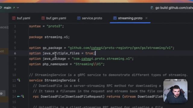Open the go build run configuration

point(174,8)
